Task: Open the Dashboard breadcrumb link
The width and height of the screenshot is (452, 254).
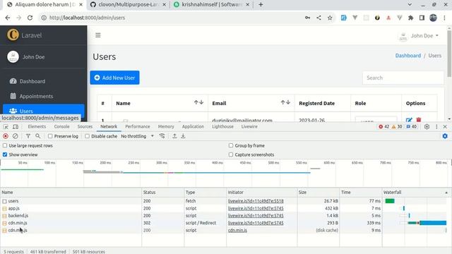Action: (408, 56)
